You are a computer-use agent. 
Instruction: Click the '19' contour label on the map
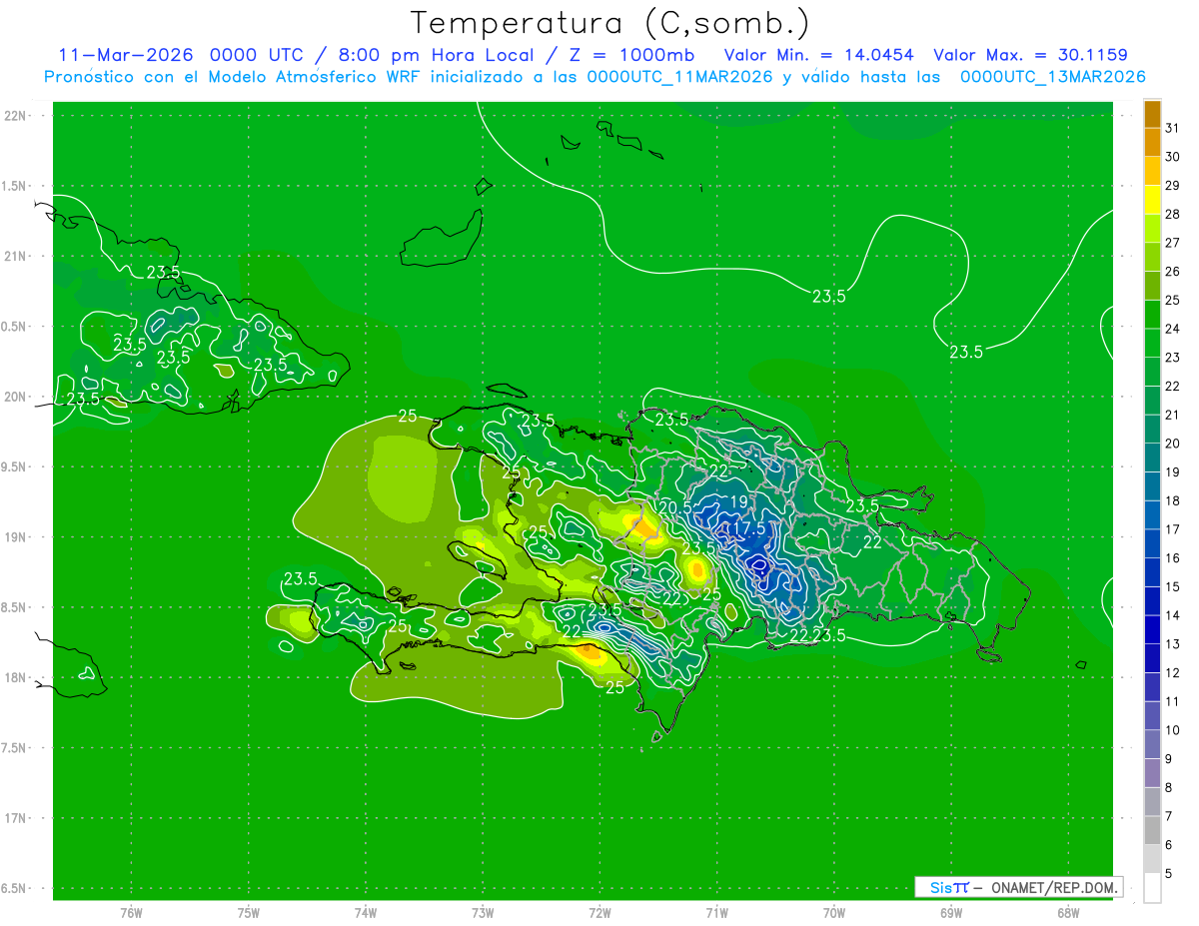(739, 502)
